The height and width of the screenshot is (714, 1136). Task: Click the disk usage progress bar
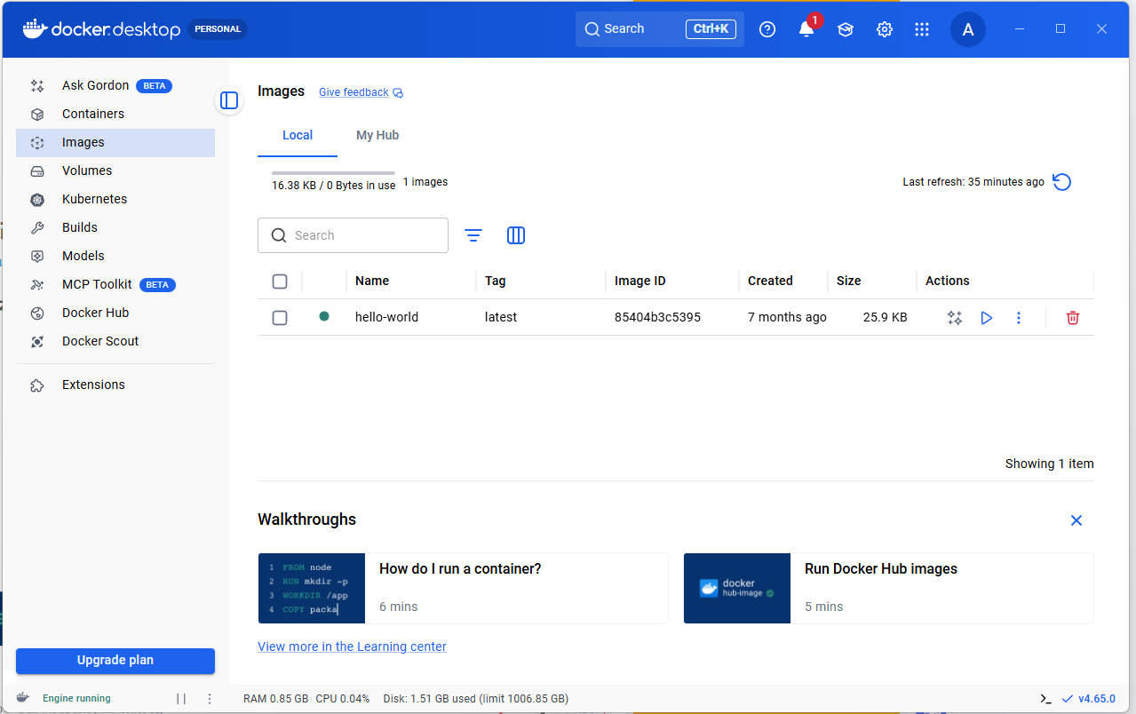point(333,172)
